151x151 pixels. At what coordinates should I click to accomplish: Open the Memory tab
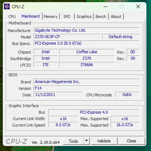[50, 17]
